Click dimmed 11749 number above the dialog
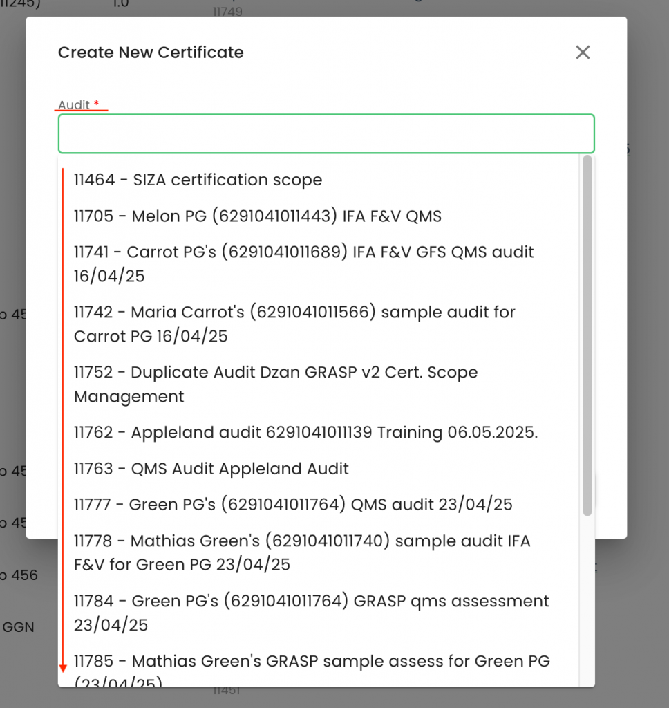Viewport: 669px width, 708px height. pyautogui.click(x=227, y=11)
